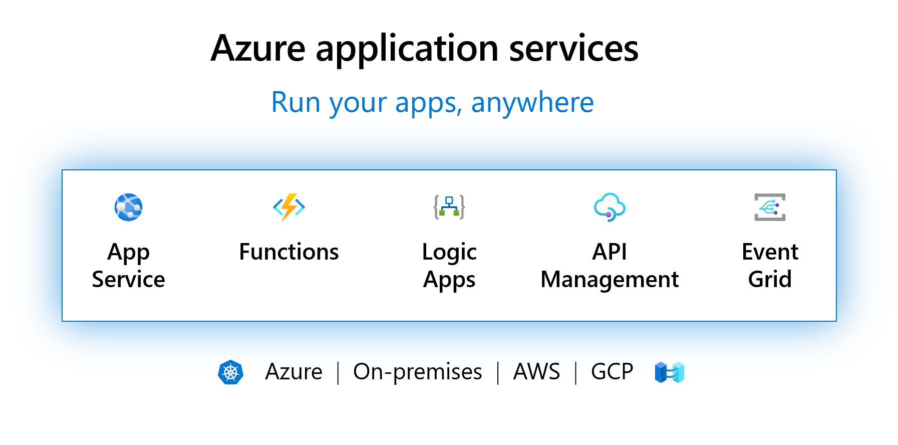Click the AWS platform text
The width and height of the screenshot is (898, 445).
click(x=536, y=372)
